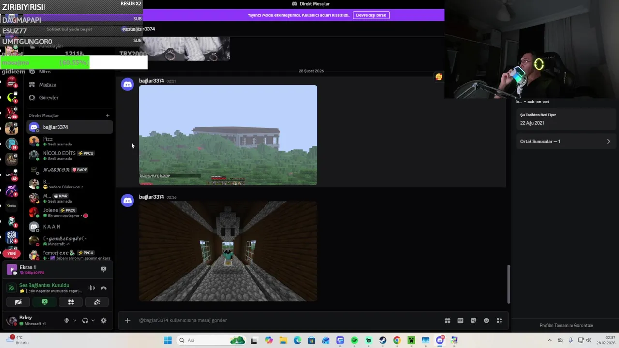Click Devre dışı bırak button
This screenshot has height=348, width=619.
[371, 15]
